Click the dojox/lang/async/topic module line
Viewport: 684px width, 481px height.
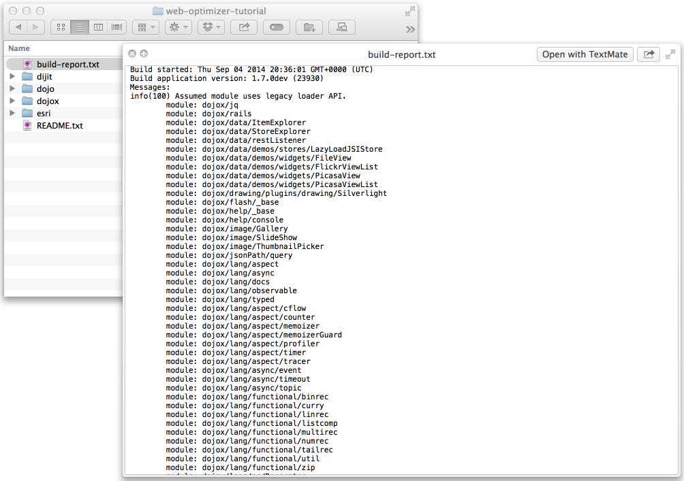click(x=234, y=388)
